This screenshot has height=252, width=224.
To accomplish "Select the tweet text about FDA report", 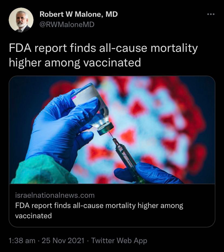I will pyautogui.click(x=103, y=55).
